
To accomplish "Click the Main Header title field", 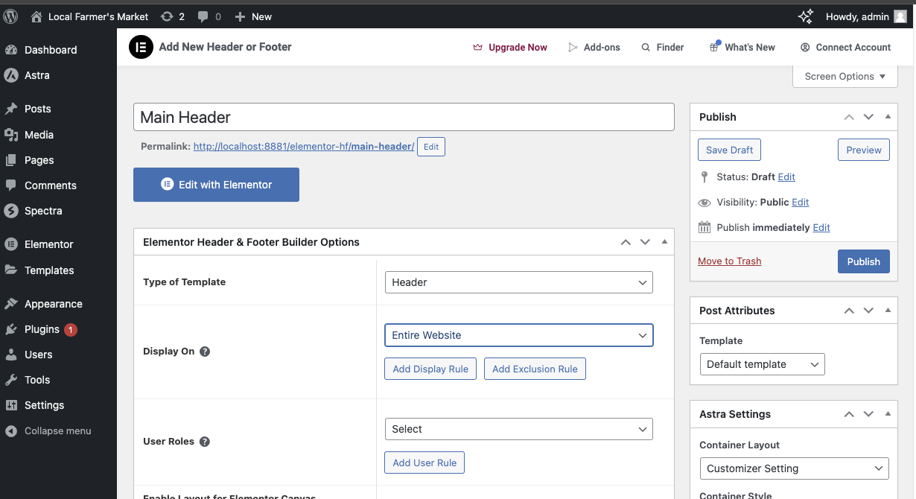I will click(x=404, y=117).
